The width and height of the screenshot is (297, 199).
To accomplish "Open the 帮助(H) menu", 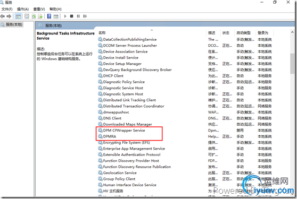I will 55,9.
